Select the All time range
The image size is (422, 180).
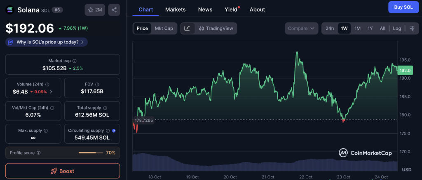[x=382, y=28]
